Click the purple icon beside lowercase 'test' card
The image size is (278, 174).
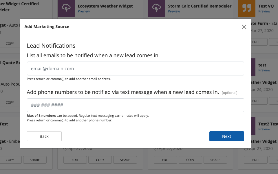[253, 67]
